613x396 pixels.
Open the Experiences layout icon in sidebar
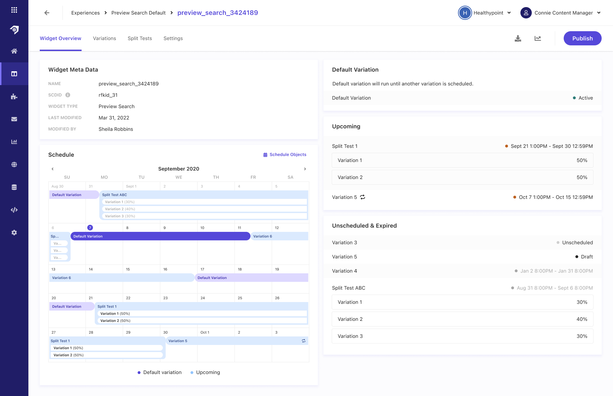(x=14, y=74)
